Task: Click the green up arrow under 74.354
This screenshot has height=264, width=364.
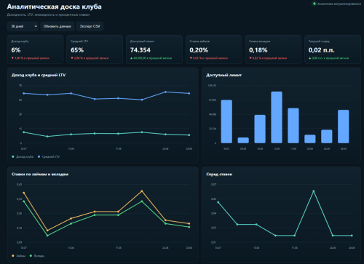Action: [x=132, y=58]
